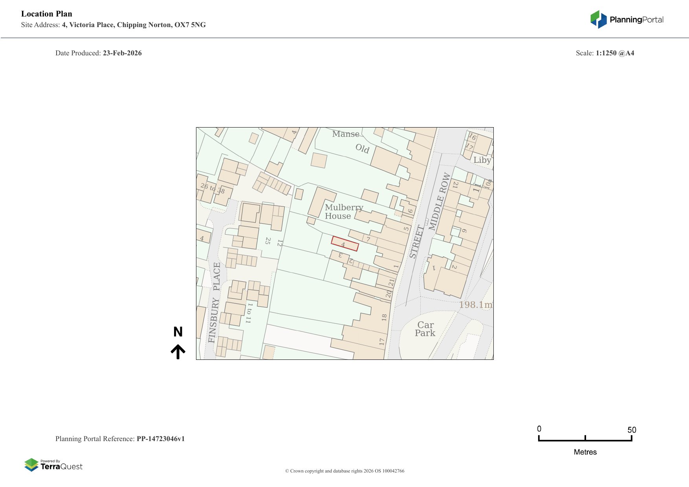689x487 pixels.
Task: Click the date produced 23-Feb-2026
Action: tap(122, 53)
